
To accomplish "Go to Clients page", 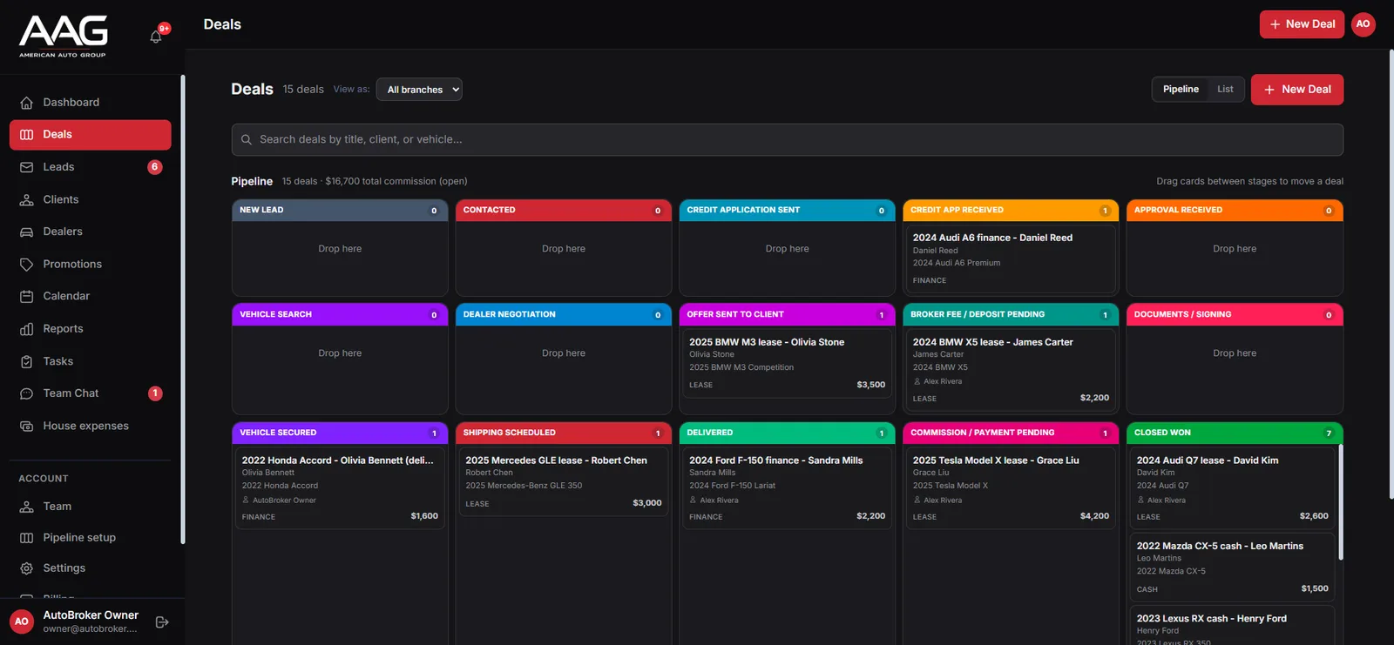I will point(91,199).
